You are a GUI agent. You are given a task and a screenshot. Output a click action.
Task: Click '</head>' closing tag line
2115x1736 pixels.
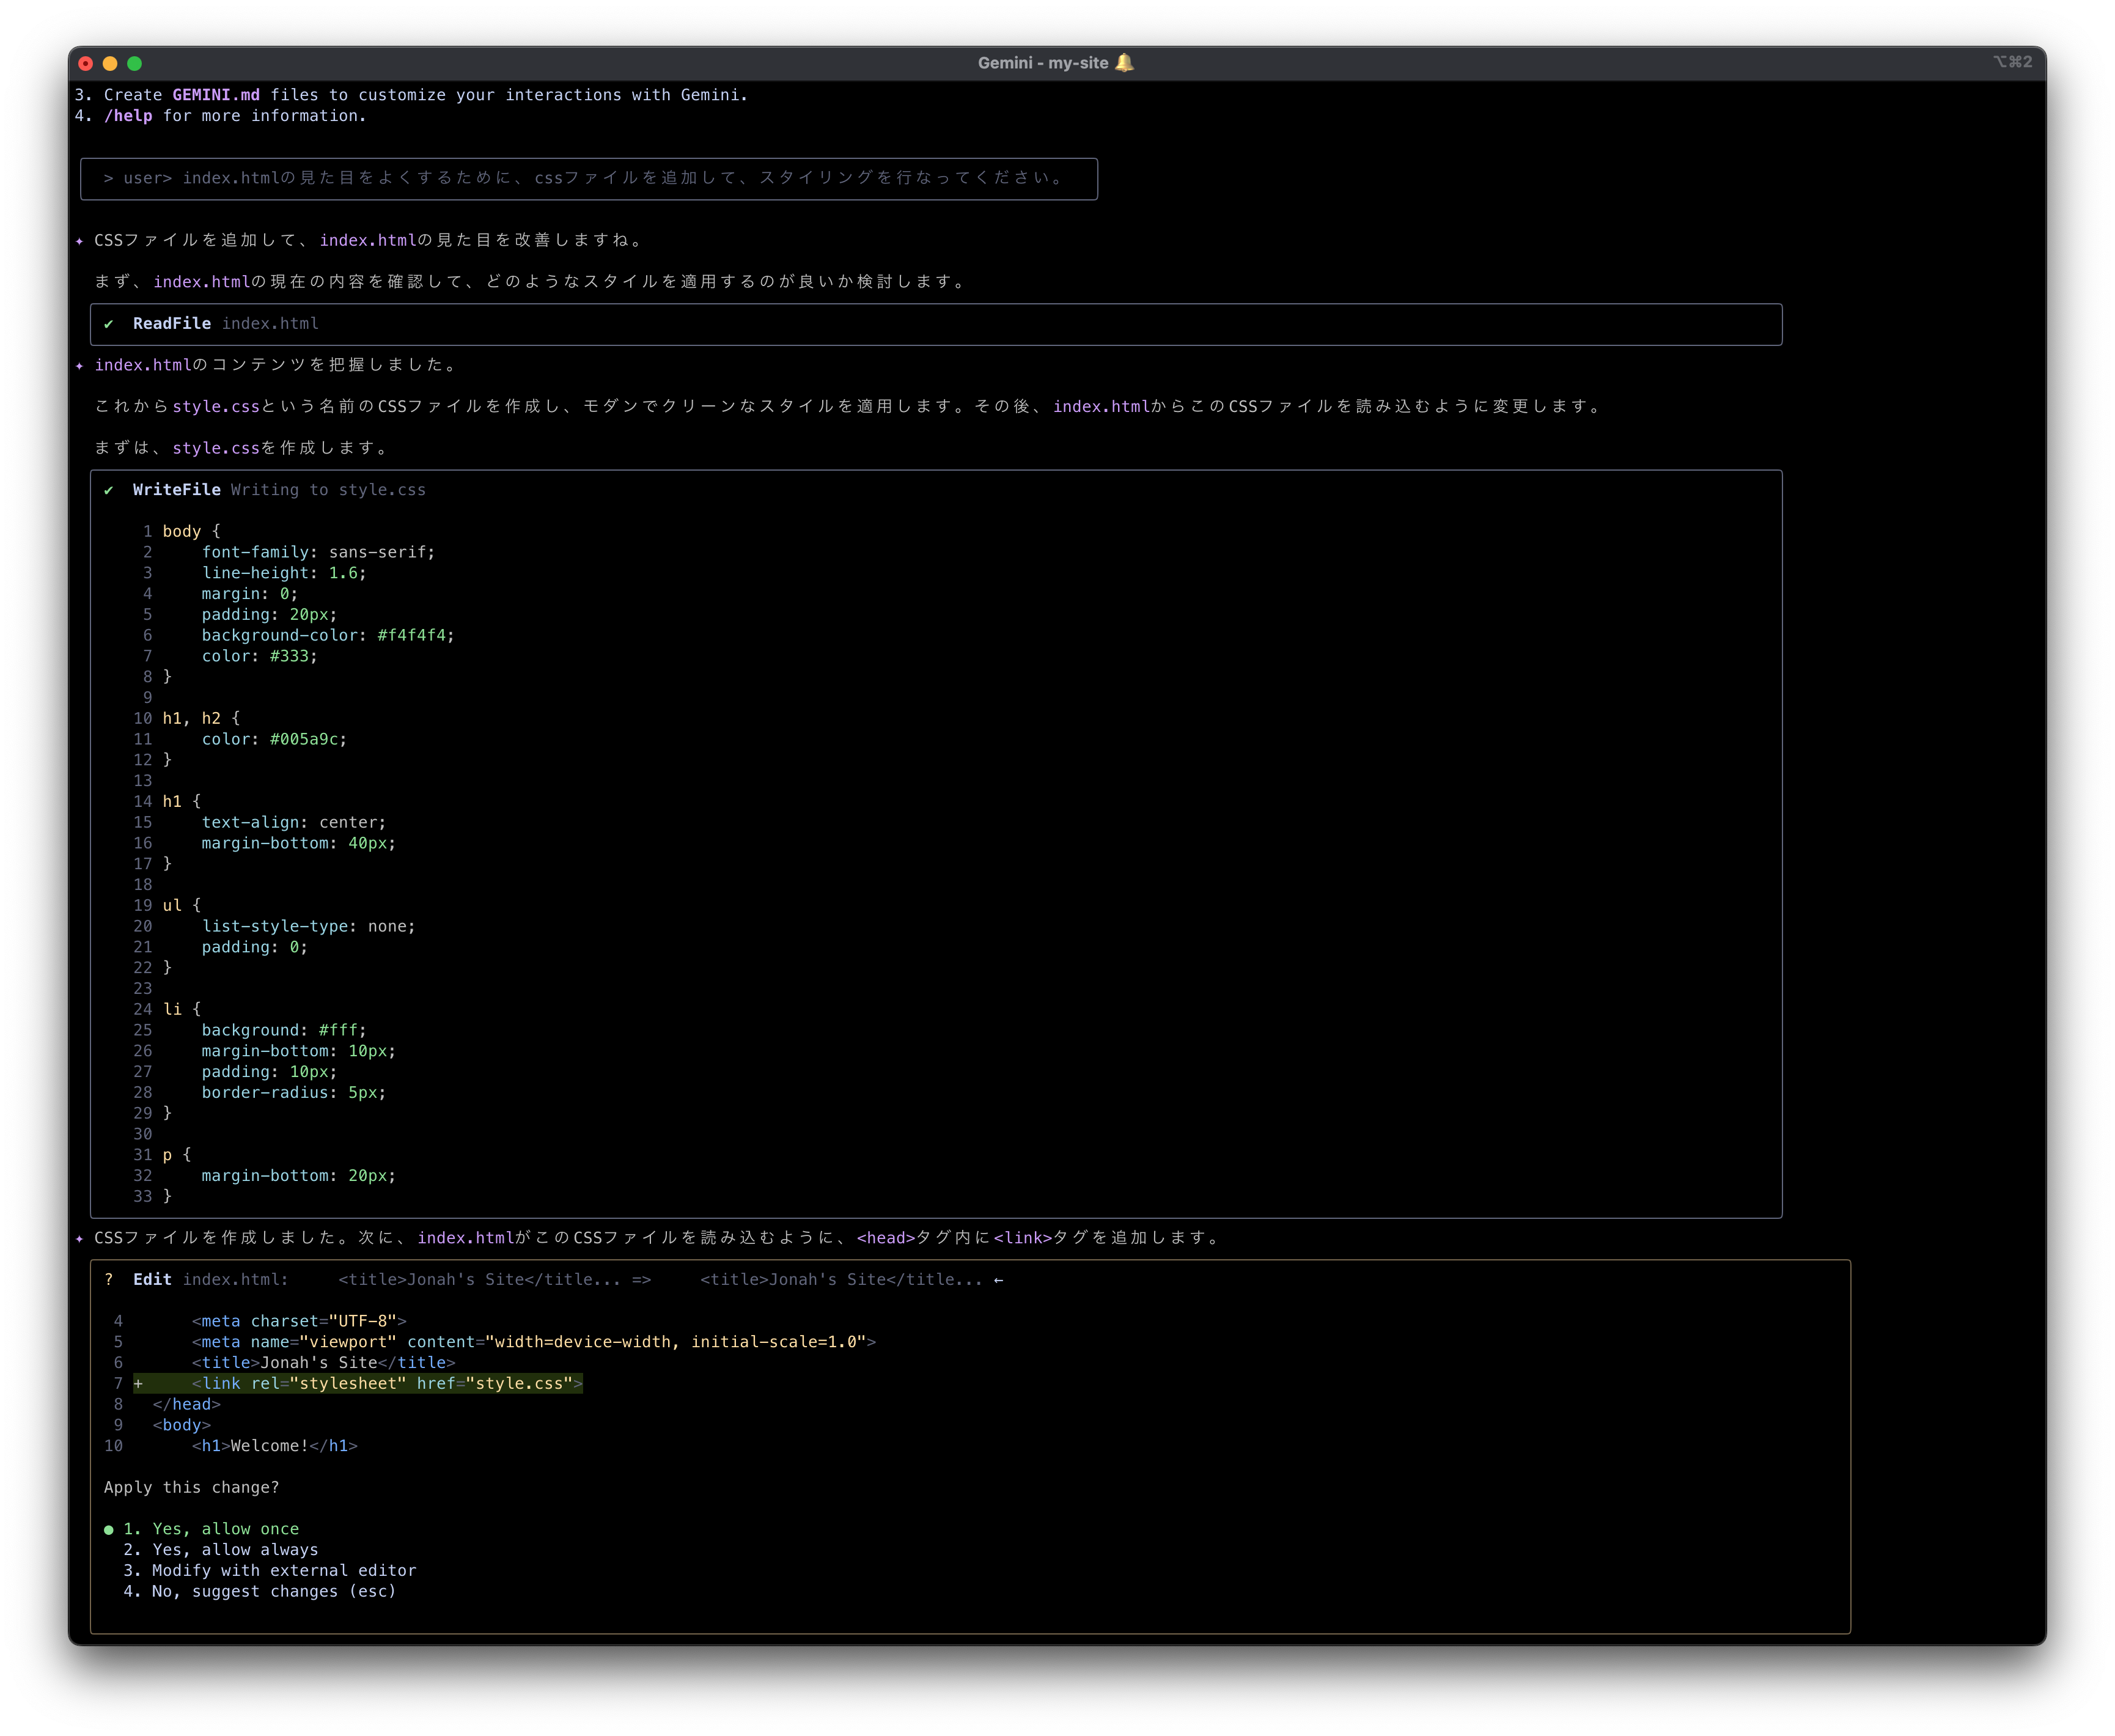point(186,1404)
